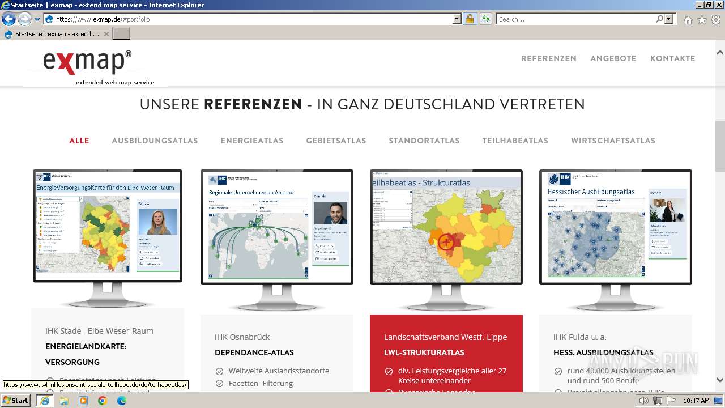
Task: Select the Startseite exmap browser tab
Action: pos(57,34)
